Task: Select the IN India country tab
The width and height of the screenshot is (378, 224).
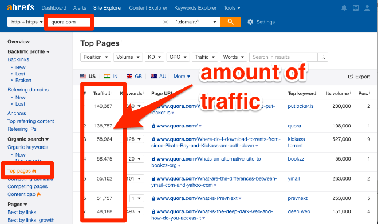Action: click(111, 77)
